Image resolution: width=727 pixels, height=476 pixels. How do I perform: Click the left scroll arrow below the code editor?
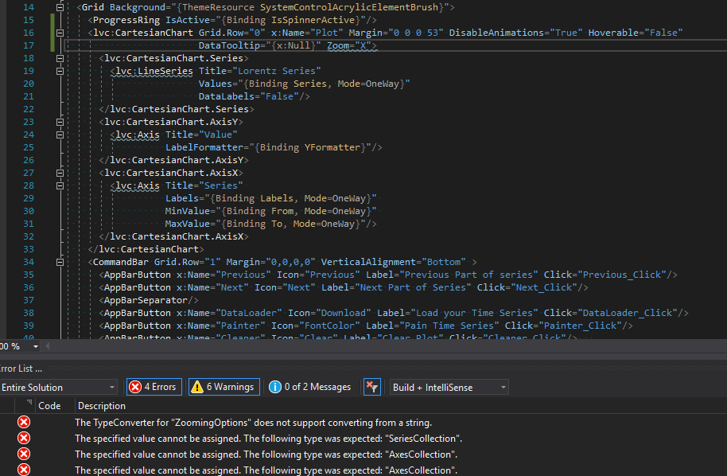[x=46, y=345]
